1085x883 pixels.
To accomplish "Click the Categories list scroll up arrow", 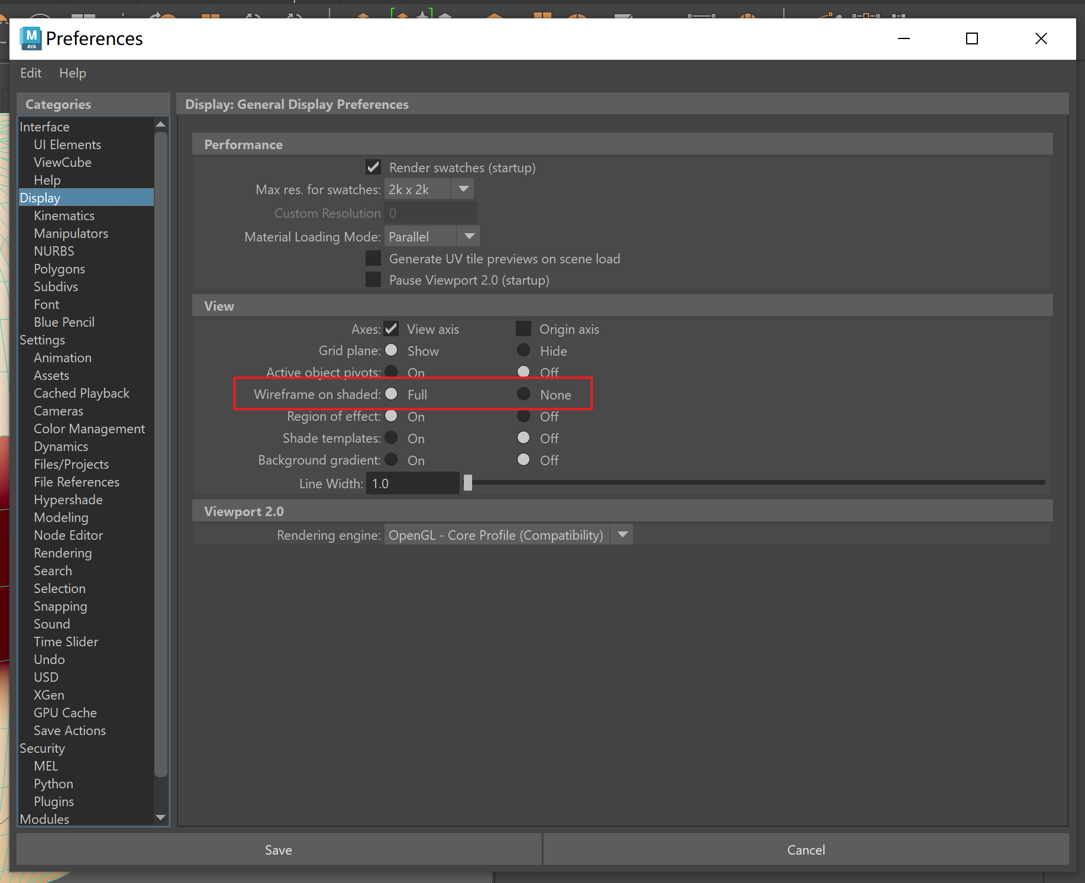I will (160, 124).
